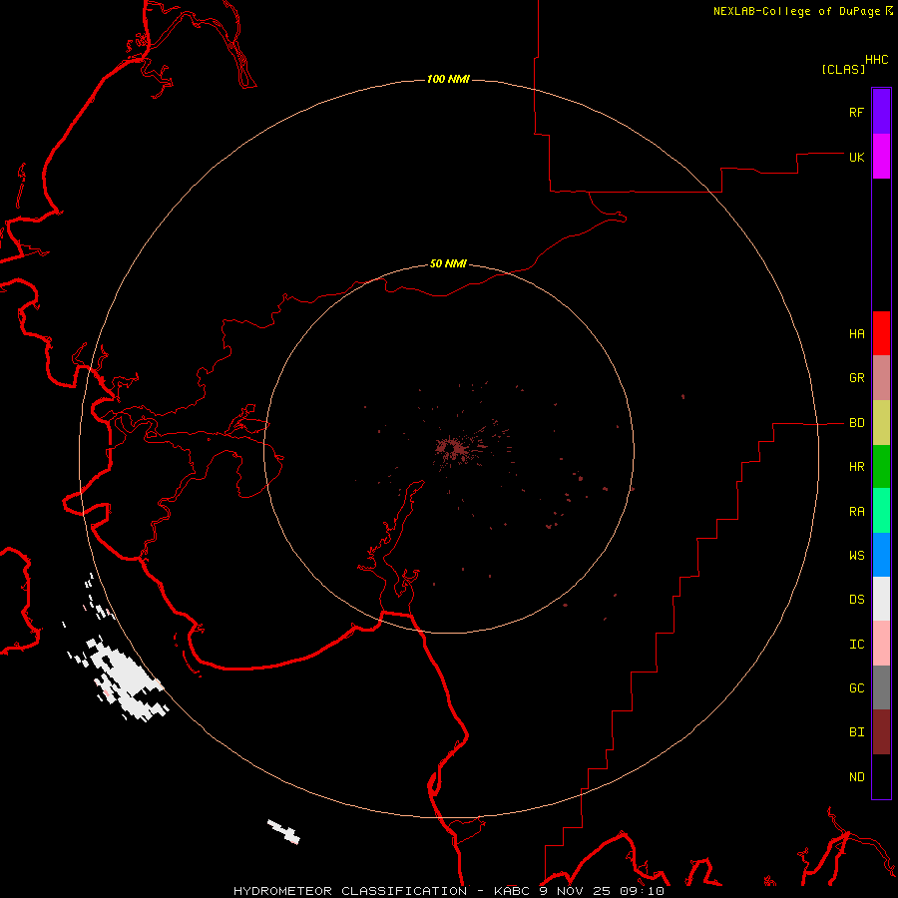
Task: Click the "50 NMI" range ring label
Action: 448,263
